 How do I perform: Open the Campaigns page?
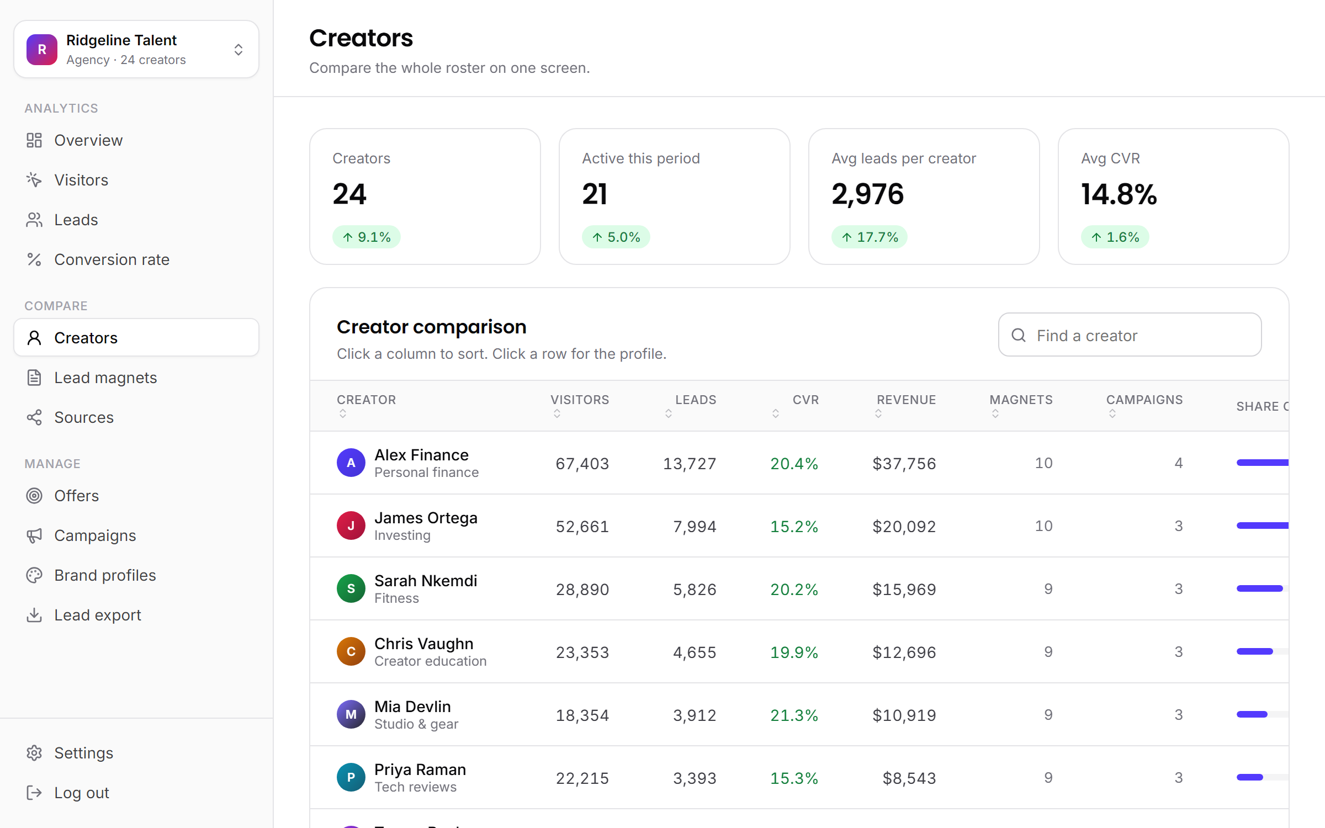click(x=136, y=535)
